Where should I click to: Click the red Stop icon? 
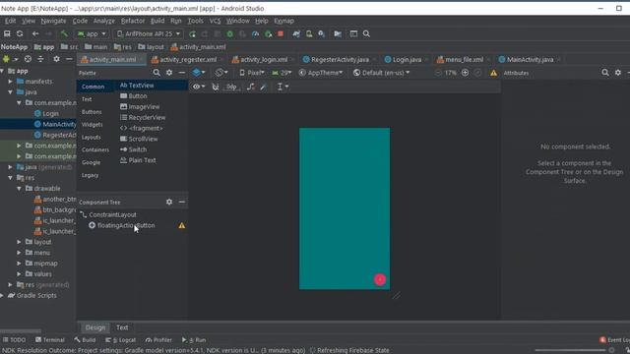point(281,33)
